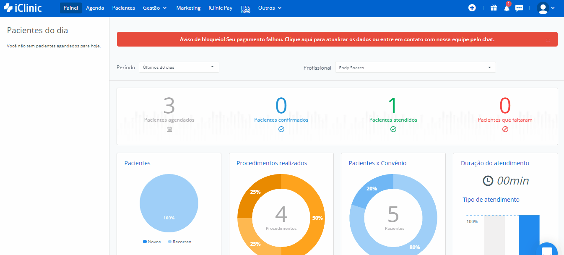564x255 pixels.
Task: Click green check icon under Pacientes atendidos
Action: tap(393, 129)
